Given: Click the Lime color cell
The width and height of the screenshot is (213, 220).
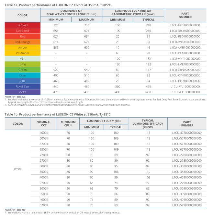Looking at the screenshot, I should [23, 64].
